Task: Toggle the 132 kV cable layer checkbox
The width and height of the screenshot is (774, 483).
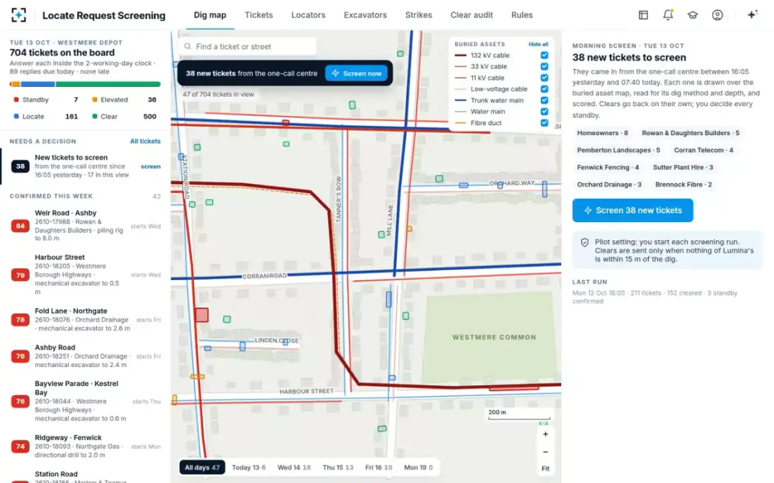Action: click(x=544, y=55)
